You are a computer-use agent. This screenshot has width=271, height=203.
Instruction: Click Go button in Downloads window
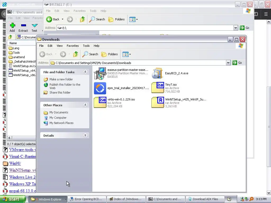[x=237, y=63]
